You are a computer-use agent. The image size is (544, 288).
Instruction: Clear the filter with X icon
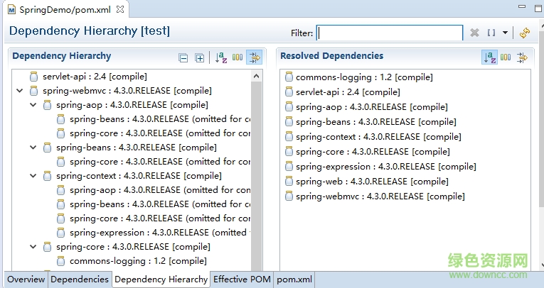[x=474, y=33]
